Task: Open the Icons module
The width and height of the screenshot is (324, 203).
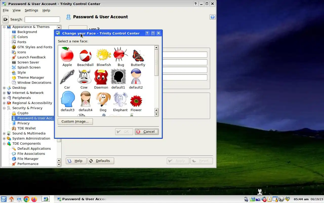Action: click(22, 52)
